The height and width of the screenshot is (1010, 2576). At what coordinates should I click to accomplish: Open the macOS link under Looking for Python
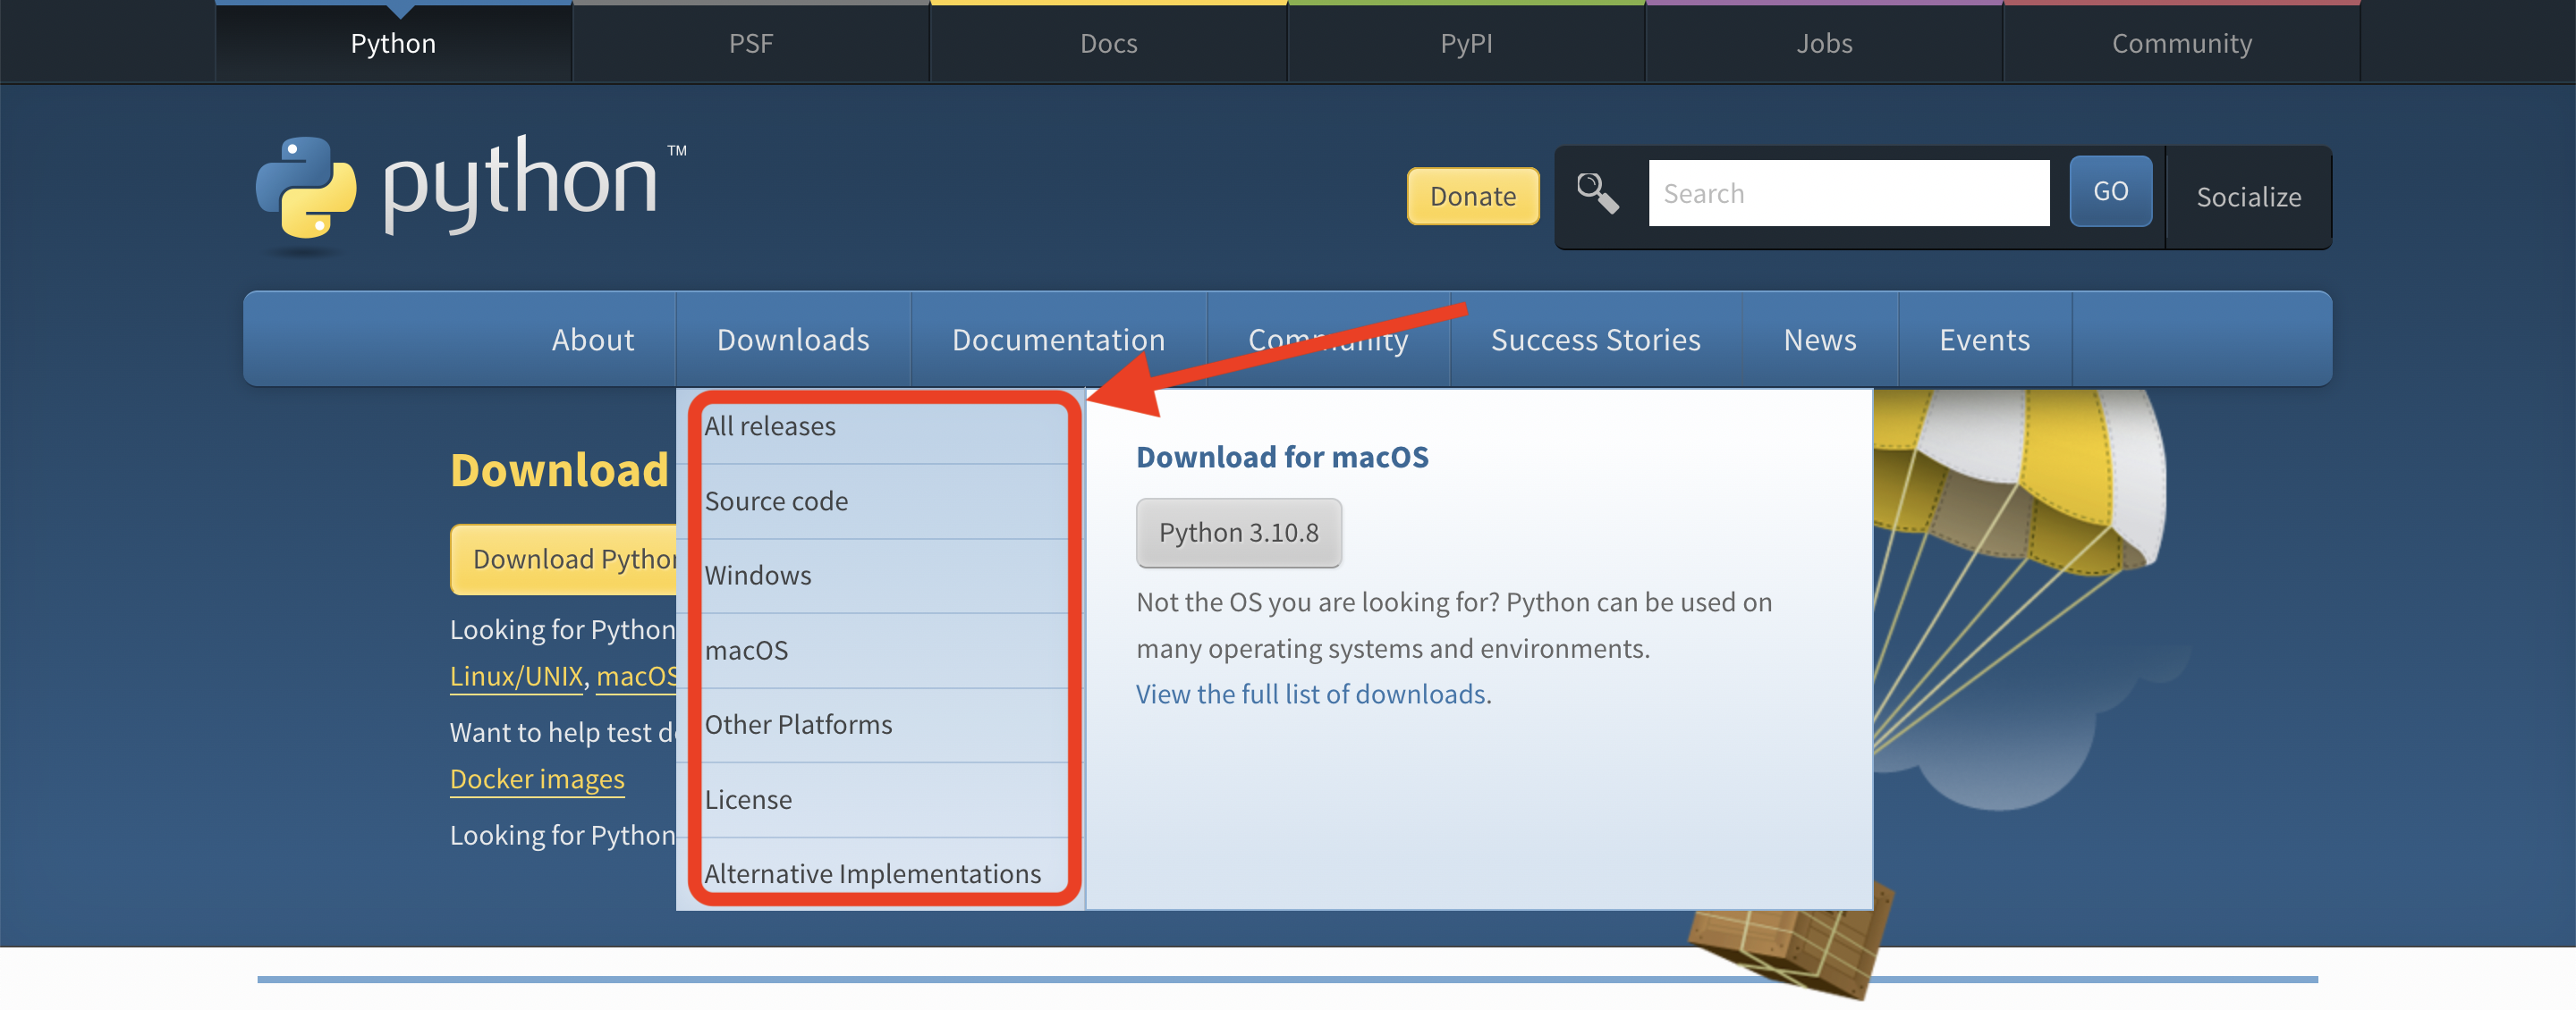(x=637, y=677)
